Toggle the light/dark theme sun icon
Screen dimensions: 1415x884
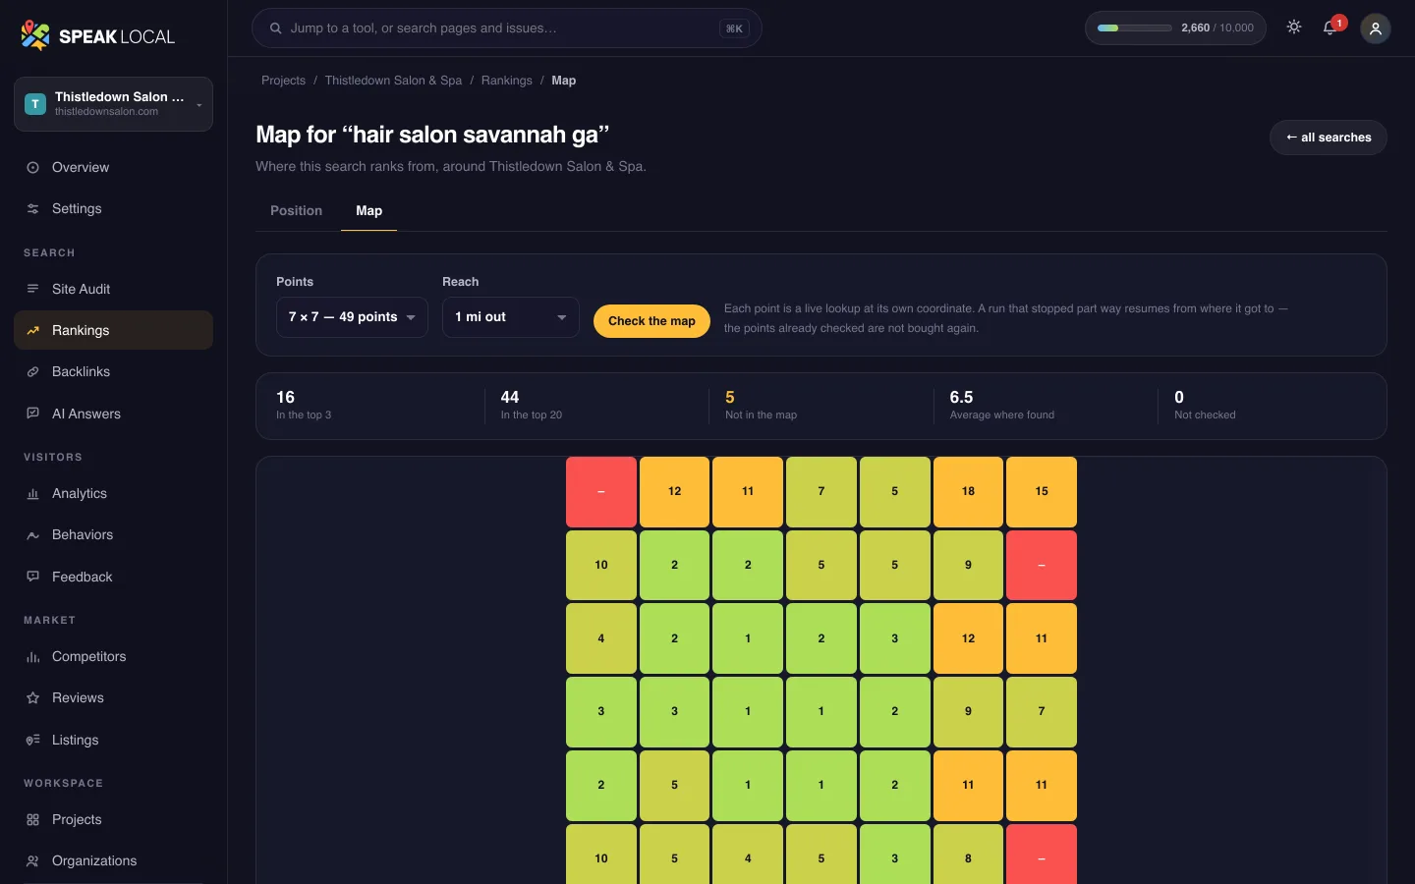[1294, 28]
